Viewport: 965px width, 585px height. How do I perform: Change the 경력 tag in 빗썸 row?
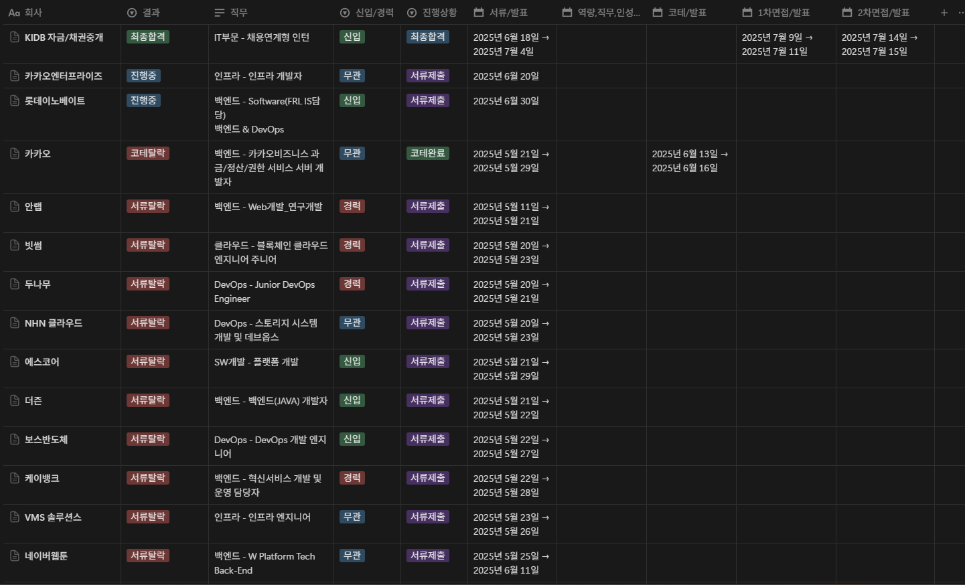[352, 245]
